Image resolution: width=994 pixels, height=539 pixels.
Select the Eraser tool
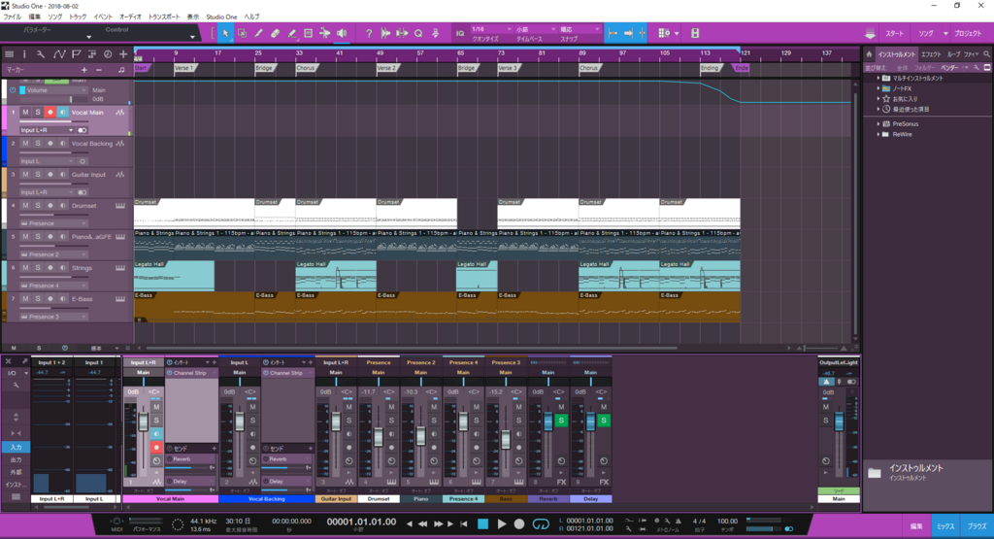[275, 34]
